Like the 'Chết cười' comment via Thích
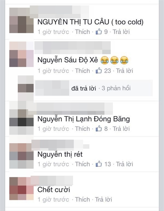This screenshot has width=164, height=211. [82, 200]
